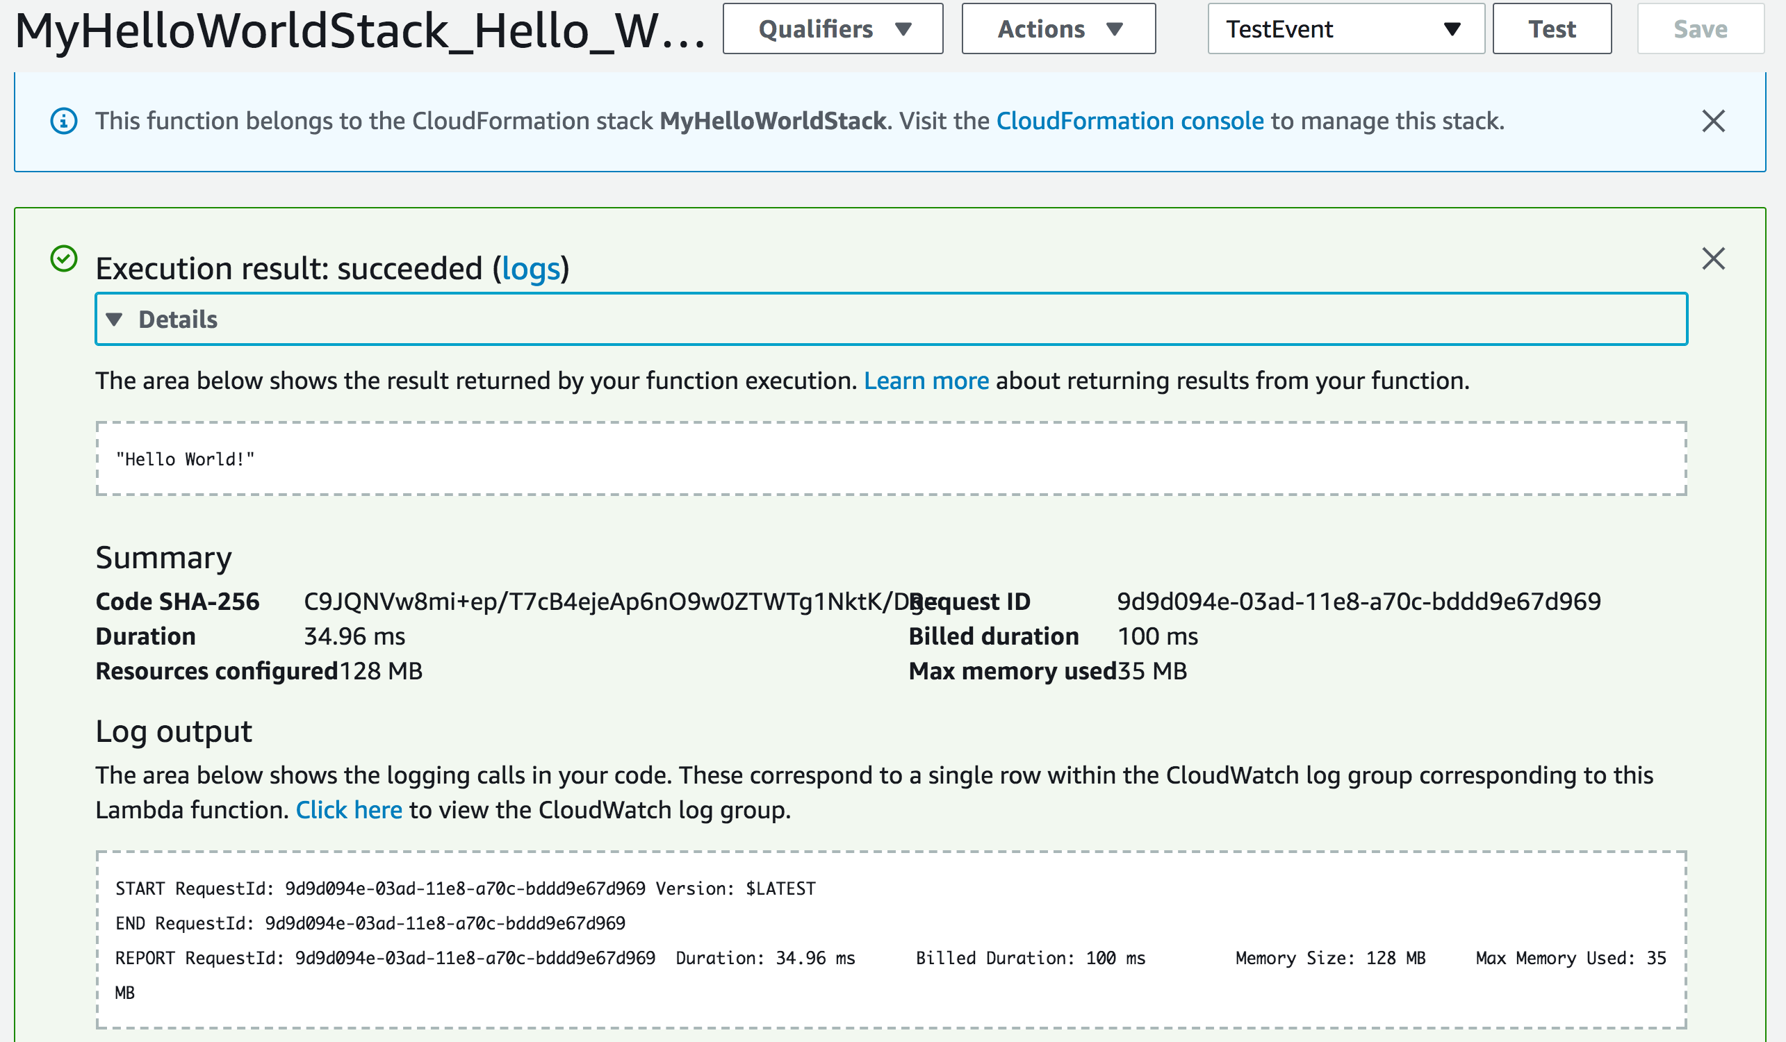The width and height of the screenshot is (1786, 1042).
Task: Click the Hello World result output box
Action: [x=891, y=459]
